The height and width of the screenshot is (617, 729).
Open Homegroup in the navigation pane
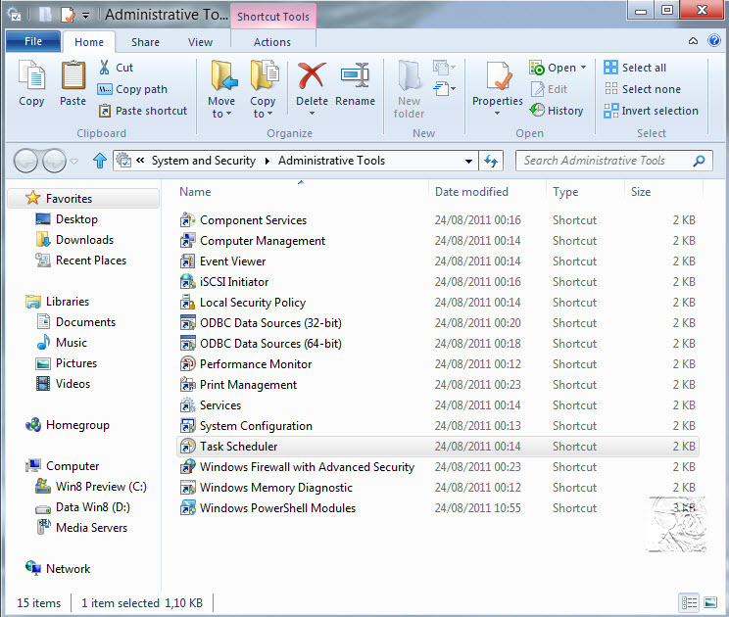pos(68,425)
